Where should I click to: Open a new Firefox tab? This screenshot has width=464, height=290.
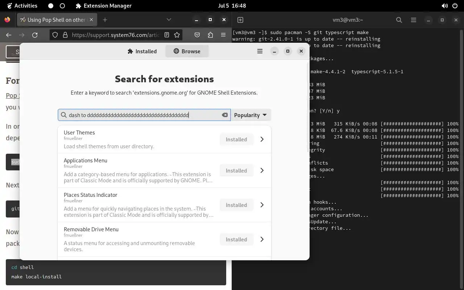coord(105,20)
